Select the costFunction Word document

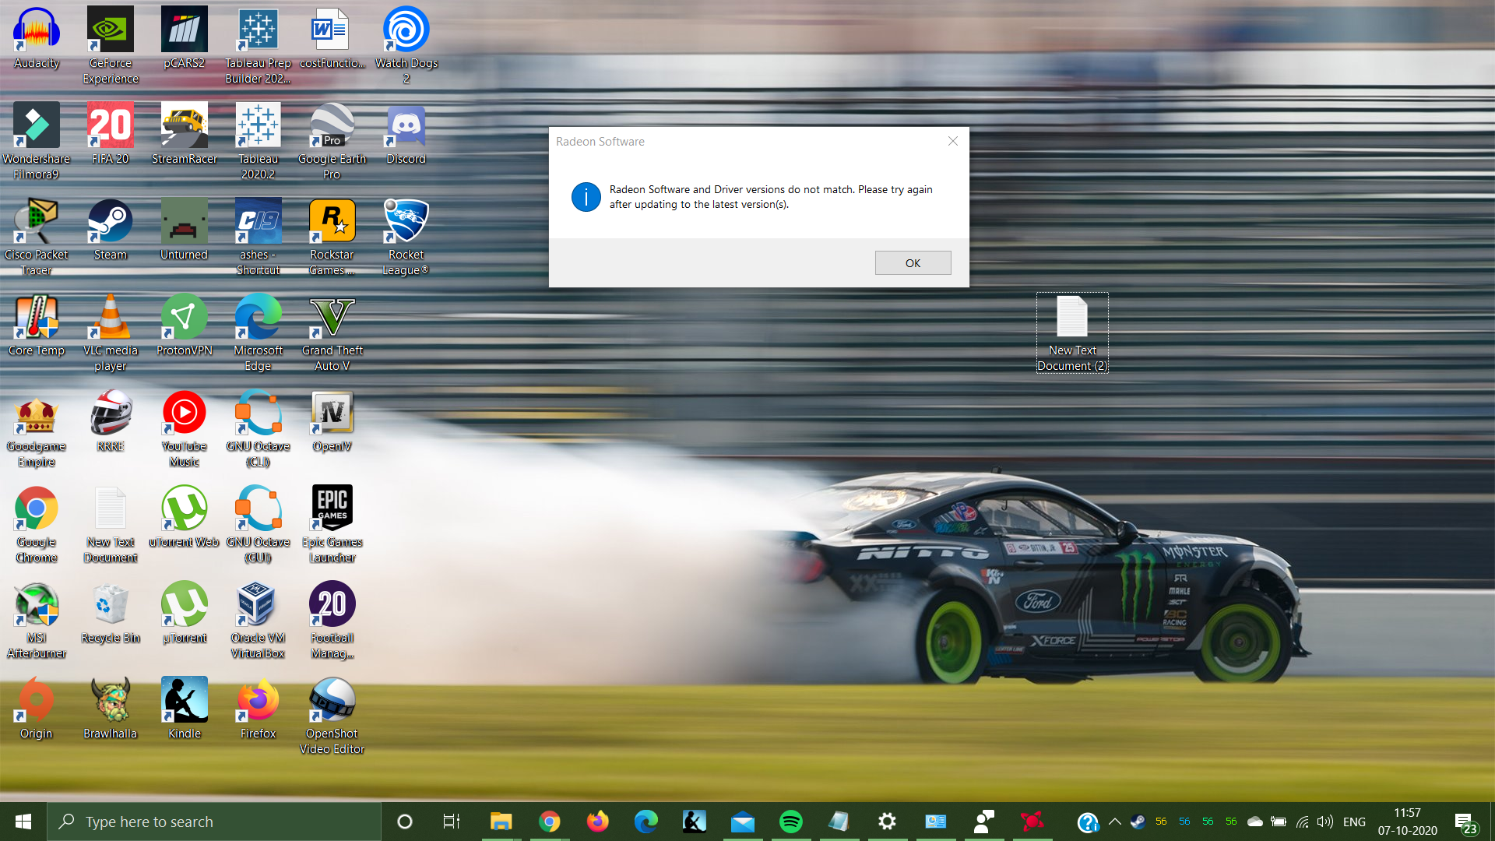click(x=332, y=38)
